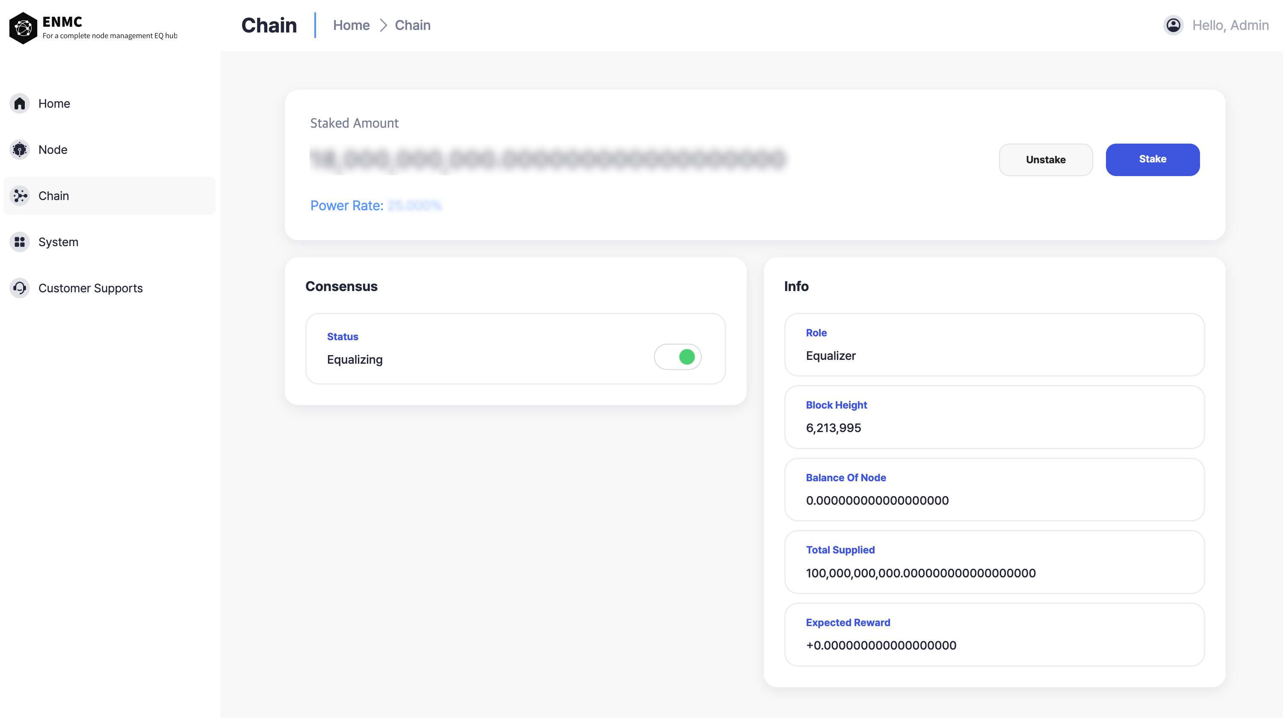Go to Home via breadcrumb link

(x=351, y=25)
